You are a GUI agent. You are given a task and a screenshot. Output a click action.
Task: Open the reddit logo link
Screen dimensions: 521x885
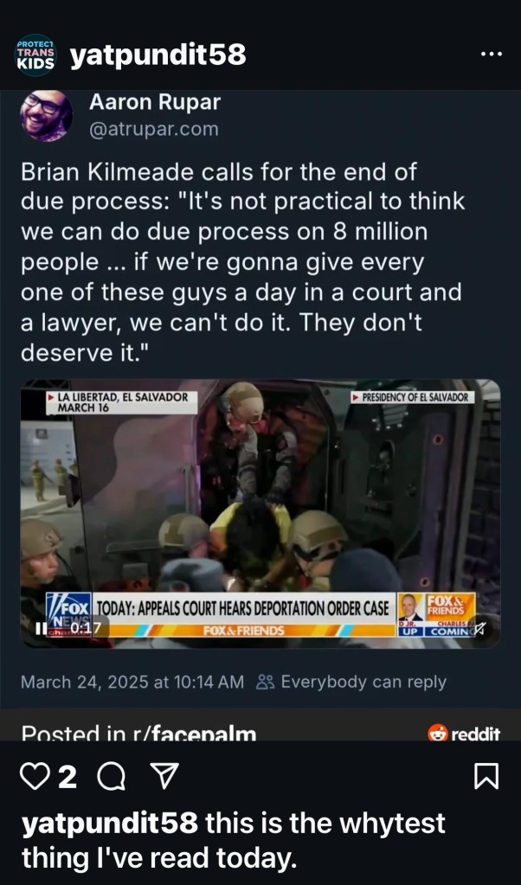tap(464, 733)
